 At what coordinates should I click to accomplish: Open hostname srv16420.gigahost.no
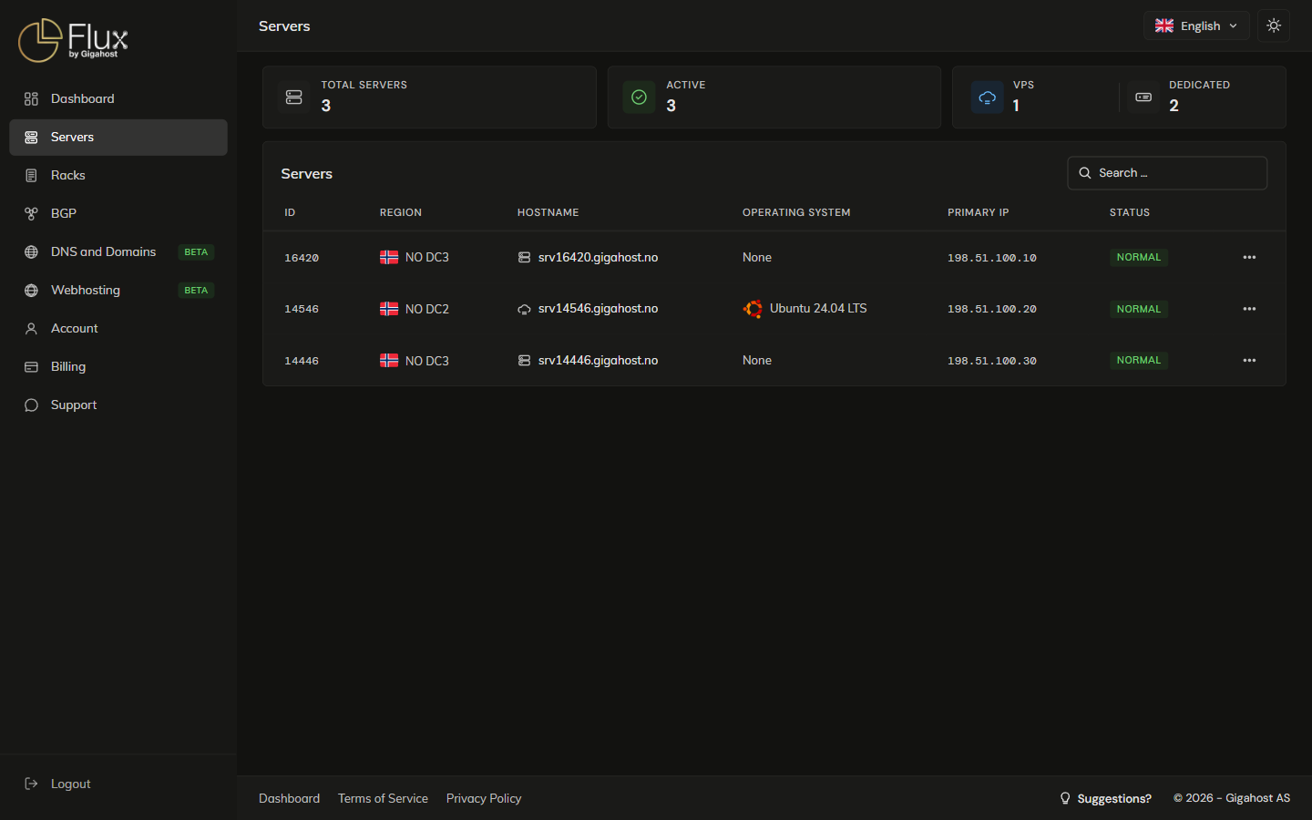pos(598,257)
